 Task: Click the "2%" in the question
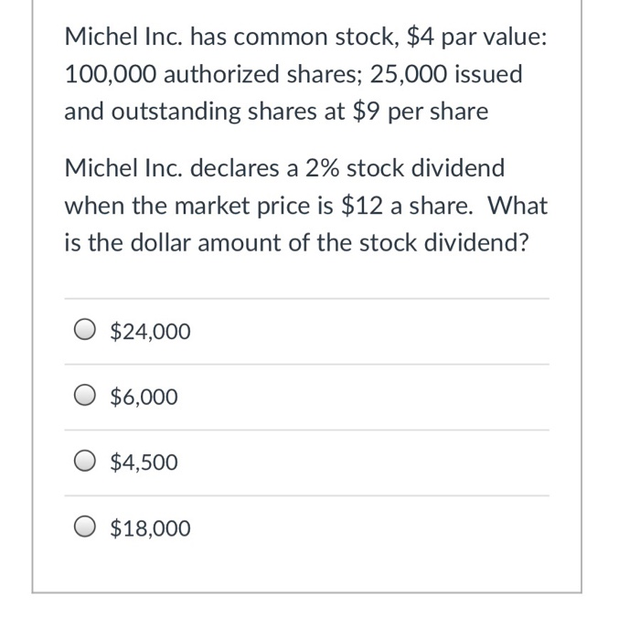click(322, 168)
